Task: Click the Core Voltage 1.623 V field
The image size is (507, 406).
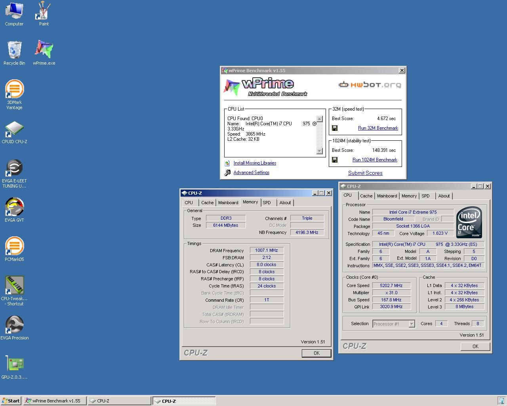Action: click(440, 234)
